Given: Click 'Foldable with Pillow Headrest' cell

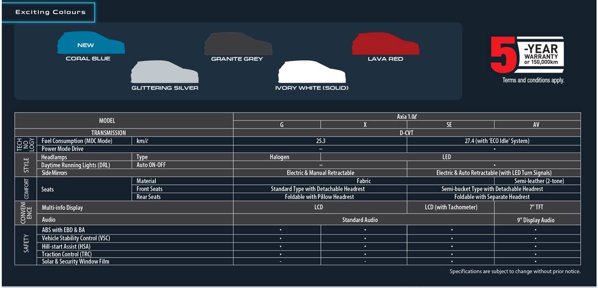Looking at the screenshot, I should point(319,197).
